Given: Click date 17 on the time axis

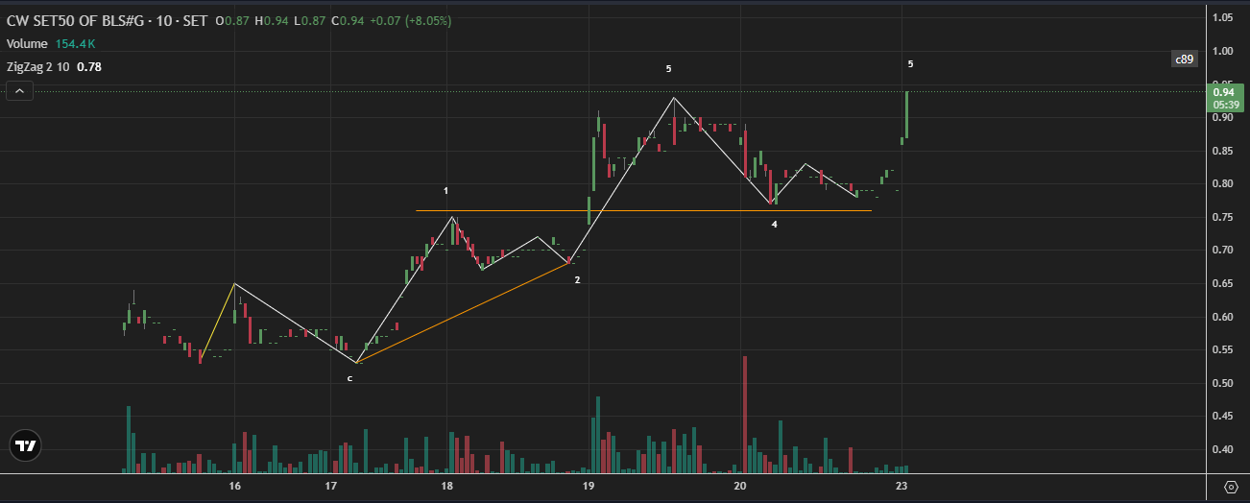Looking at the screenshot, I should [x=330, y=488].
